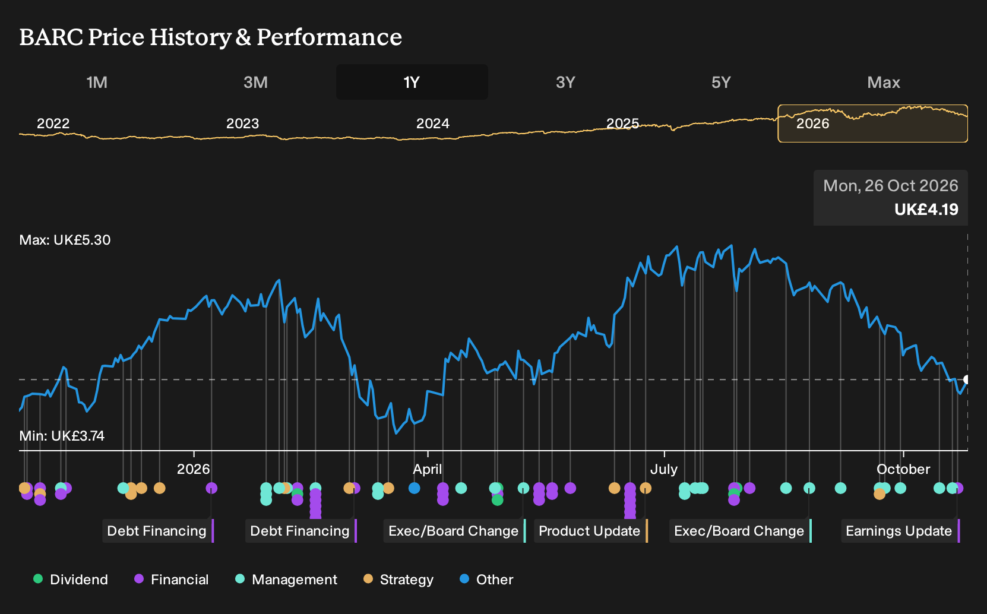Screen dimensions: 987x614
Task: Click the blue Other event dot near April
Action: (415, 488)
